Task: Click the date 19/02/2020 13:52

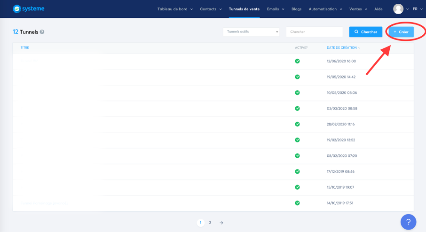Action: click(x=341, y=140)
